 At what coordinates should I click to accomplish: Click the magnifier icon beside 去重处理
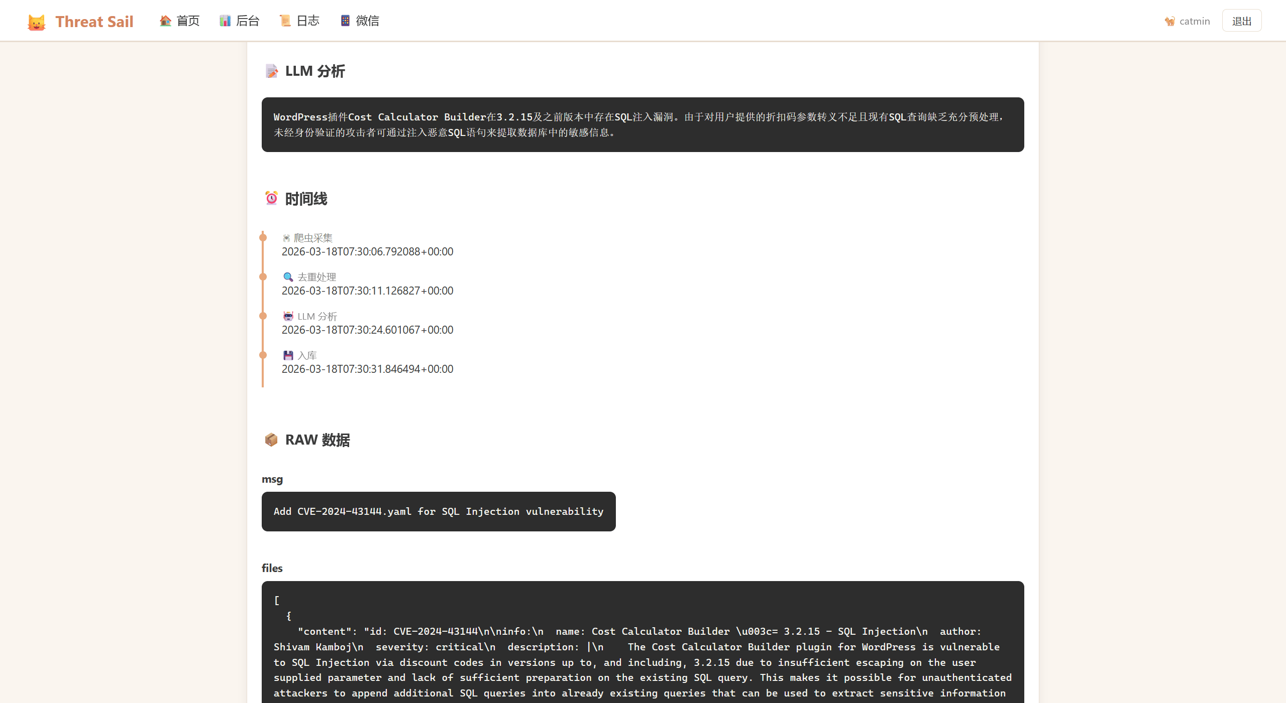288,277
